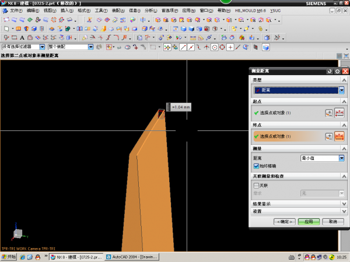350x262 pixels.
Task: Click the taskbar clock showing 10:25
Action: (341, 257)
